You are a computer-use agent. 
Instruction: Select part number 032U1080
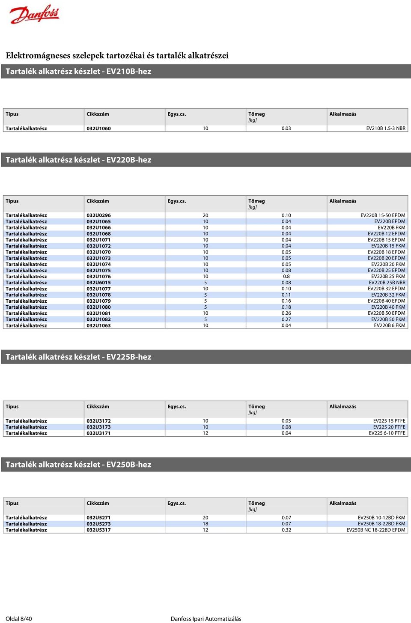98,307
